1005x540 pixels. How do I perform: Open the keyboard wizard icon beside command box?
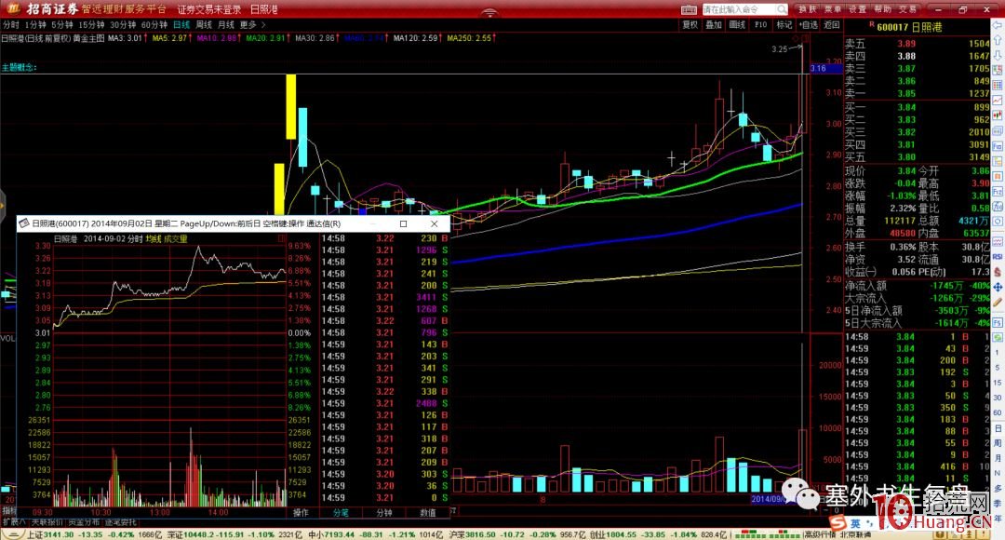689,9
